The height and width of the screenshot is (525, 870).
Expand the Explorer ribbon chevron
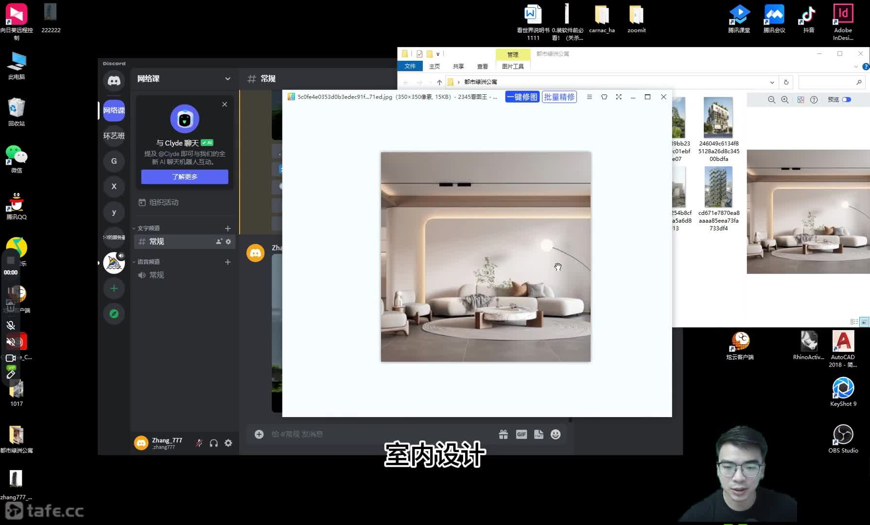pos(856,67)
